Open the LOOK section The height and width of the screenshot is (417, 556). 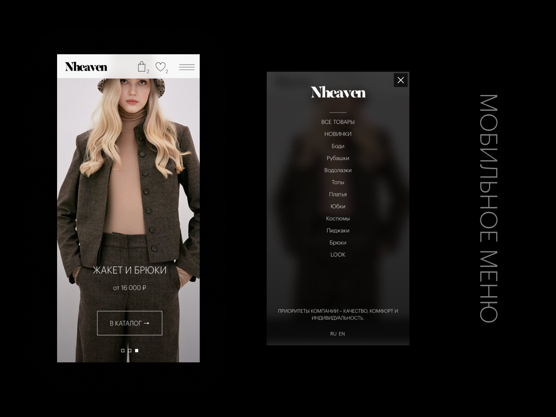coord(338,255)
